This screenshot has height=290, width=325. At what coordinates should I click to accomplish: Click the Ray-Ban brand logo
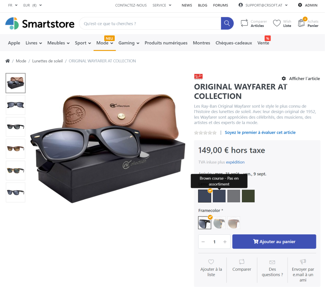pos(198,77)
